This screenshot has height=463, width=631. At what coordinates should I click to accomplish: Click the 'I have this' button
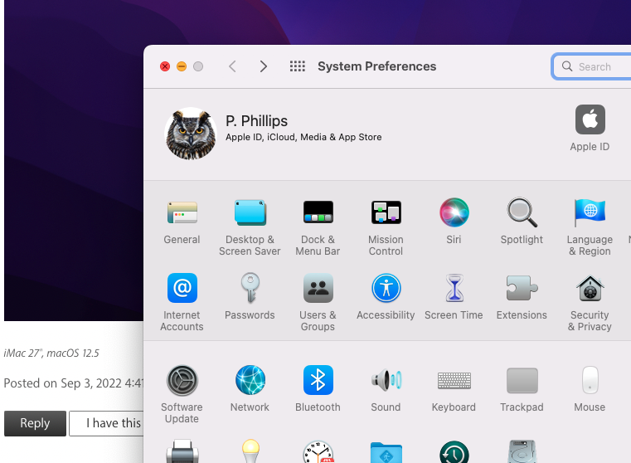coord(106,423)
